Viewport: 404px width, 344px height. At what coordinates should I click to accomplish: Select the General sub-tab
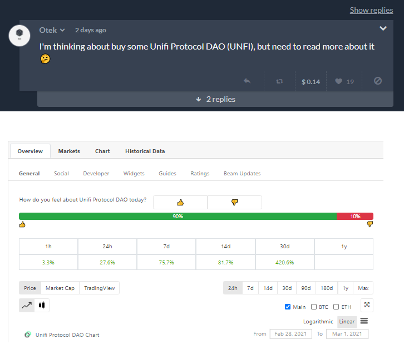[29, 174]
